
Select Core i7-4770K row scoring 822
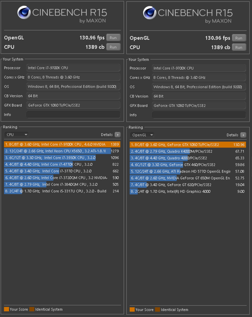click(62, 164)
